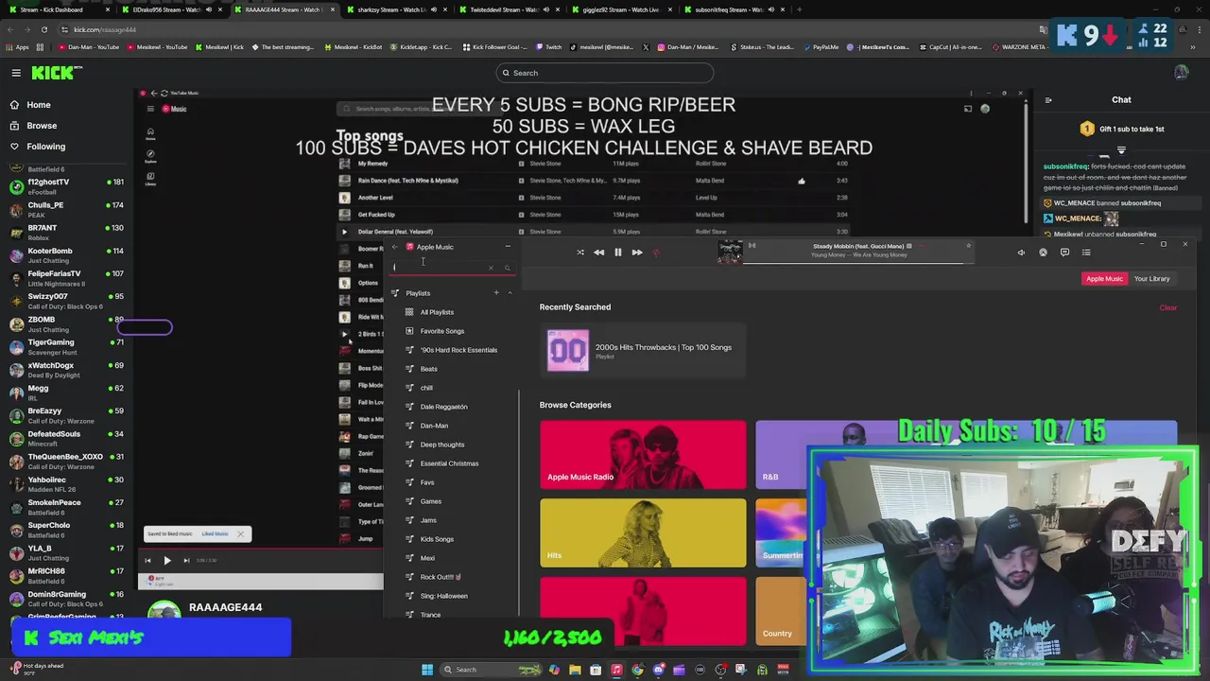1210x681 pixels.
Task: Open KooterBomb channel from sidebar
Action: pos(66,255)
